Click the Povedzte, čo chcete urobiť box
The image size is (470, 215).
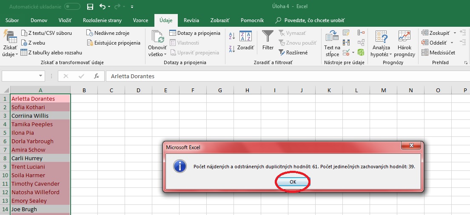click(310, 20)
